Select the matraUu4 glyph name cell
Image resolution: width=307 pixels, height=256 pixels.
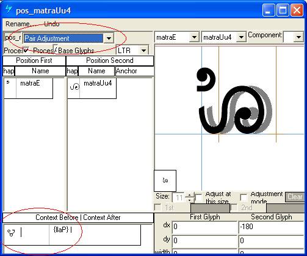coord(98,88)
